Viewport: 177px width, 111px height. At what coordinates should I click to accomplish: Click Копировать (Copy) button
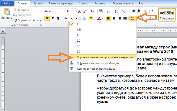click(23, 15)
